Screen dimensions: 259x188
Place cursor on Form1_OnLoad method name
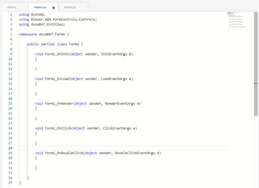coord(57,79)
